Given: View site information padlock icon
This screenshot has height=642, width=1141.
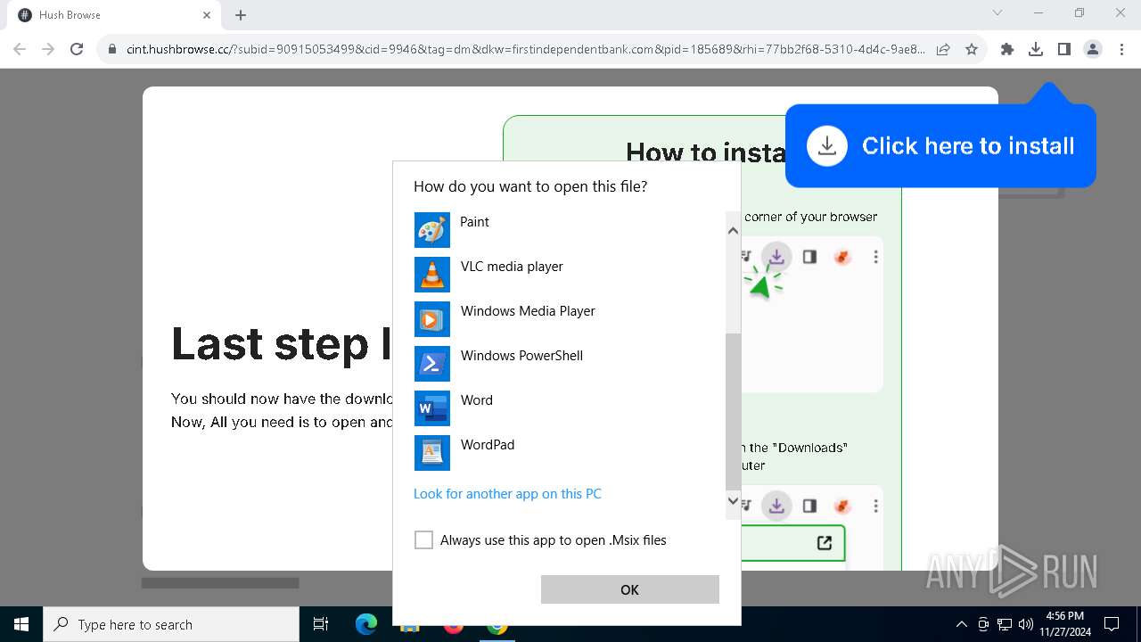Looking at the screenshot, I should point(112,49).
